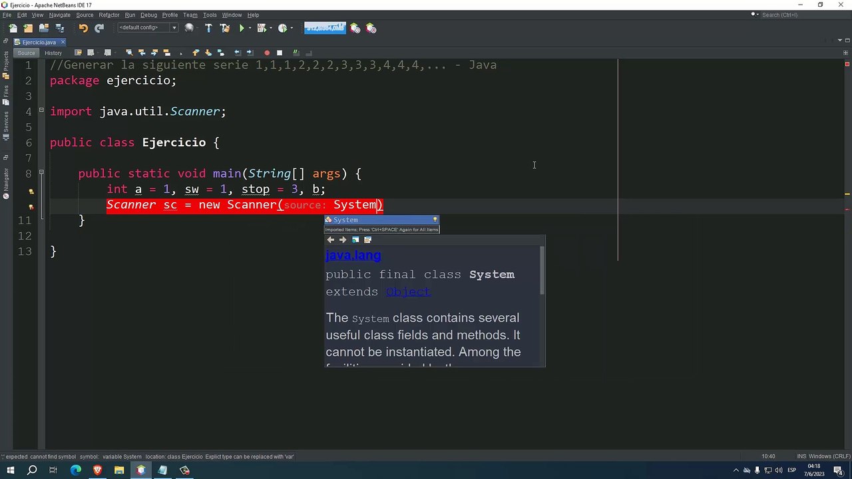Image resolution: width=852 pixels, height=479 pixels.
Task: Open NetBeans from the Windows taskbar
Action: (140, 470)
